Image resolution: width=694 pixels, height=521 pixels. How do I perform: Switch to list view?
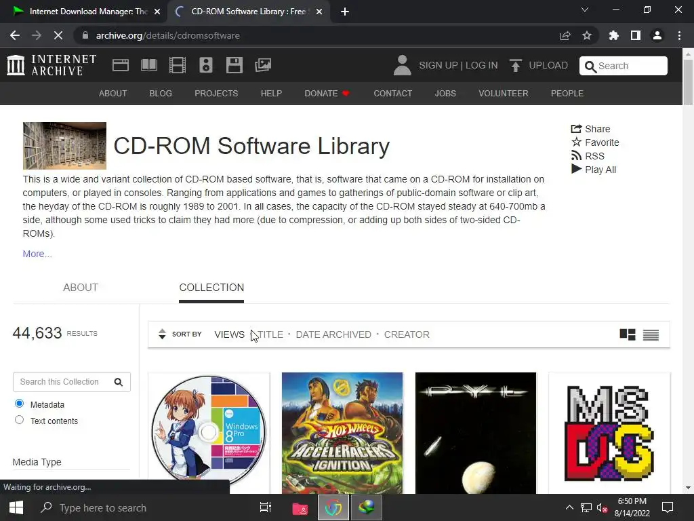pyautogui.click(x=651, y=335)
